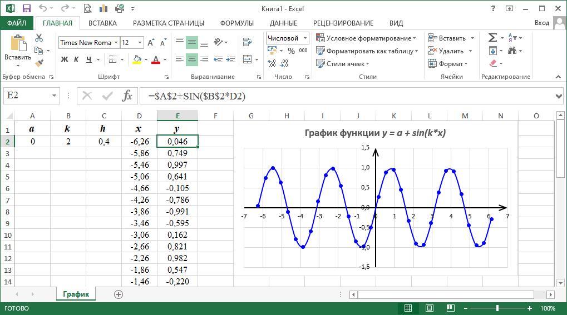Switch to Page Break Preview in status bar
This screenshot has height=315, width=567.
click(x=450, y=308)
